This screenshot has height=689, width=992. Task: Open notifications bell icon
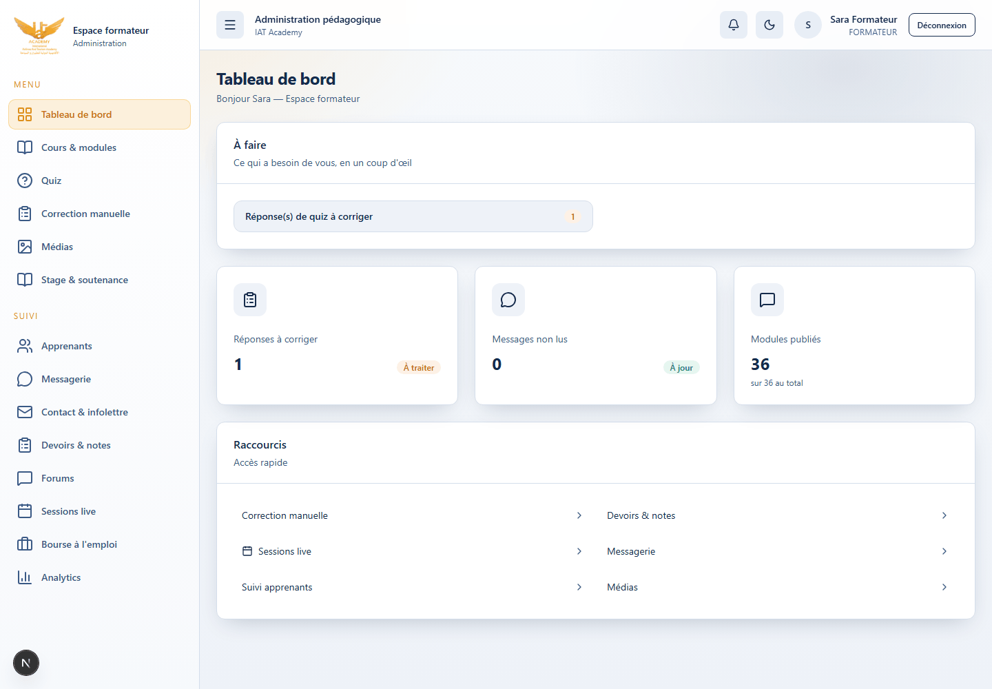point(734,25)
